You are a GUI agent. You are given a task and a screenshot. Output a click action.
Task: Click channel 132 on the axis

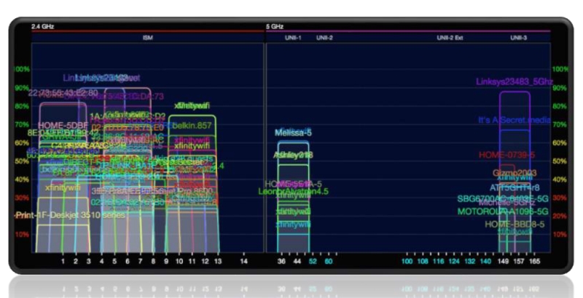469,262
